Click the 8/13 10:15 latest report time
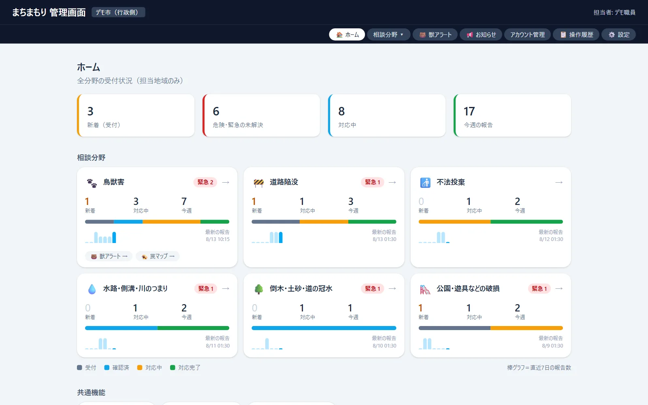This screenshot has width=648, height=405. pyautogui.click(x=217, y=239)
